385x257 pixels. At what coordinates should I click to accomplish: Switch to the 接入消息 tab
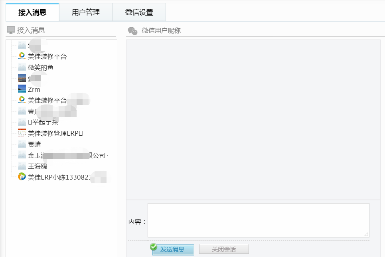click(x=32, y=12)
